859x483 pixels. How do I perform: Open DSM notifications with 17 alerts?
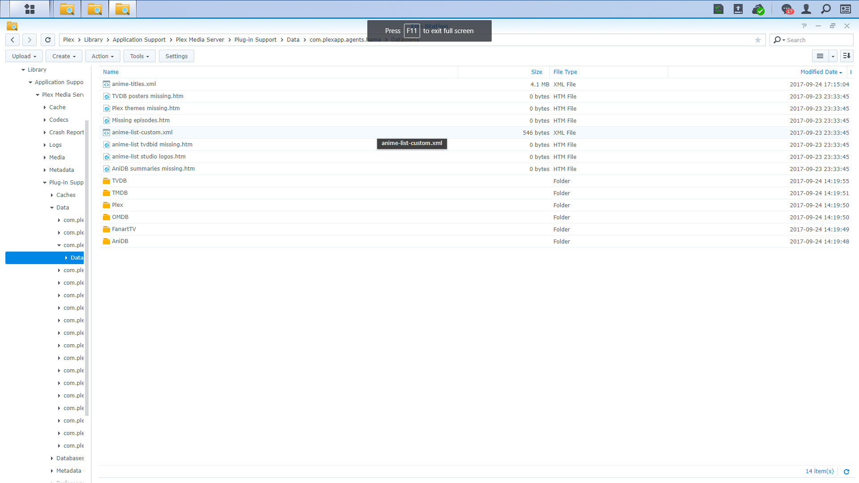(787, 9)
